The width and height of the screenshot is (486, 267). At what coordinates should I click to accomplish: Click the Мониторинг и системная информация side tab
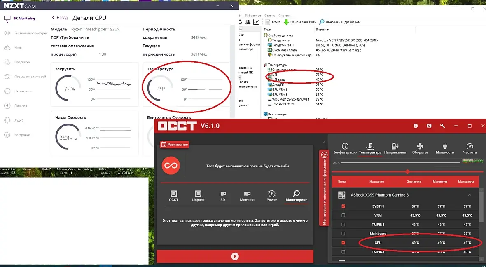[324, 188]
